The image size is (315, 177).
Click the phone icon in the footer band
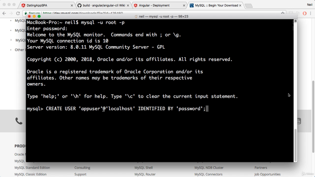(19, 121)
